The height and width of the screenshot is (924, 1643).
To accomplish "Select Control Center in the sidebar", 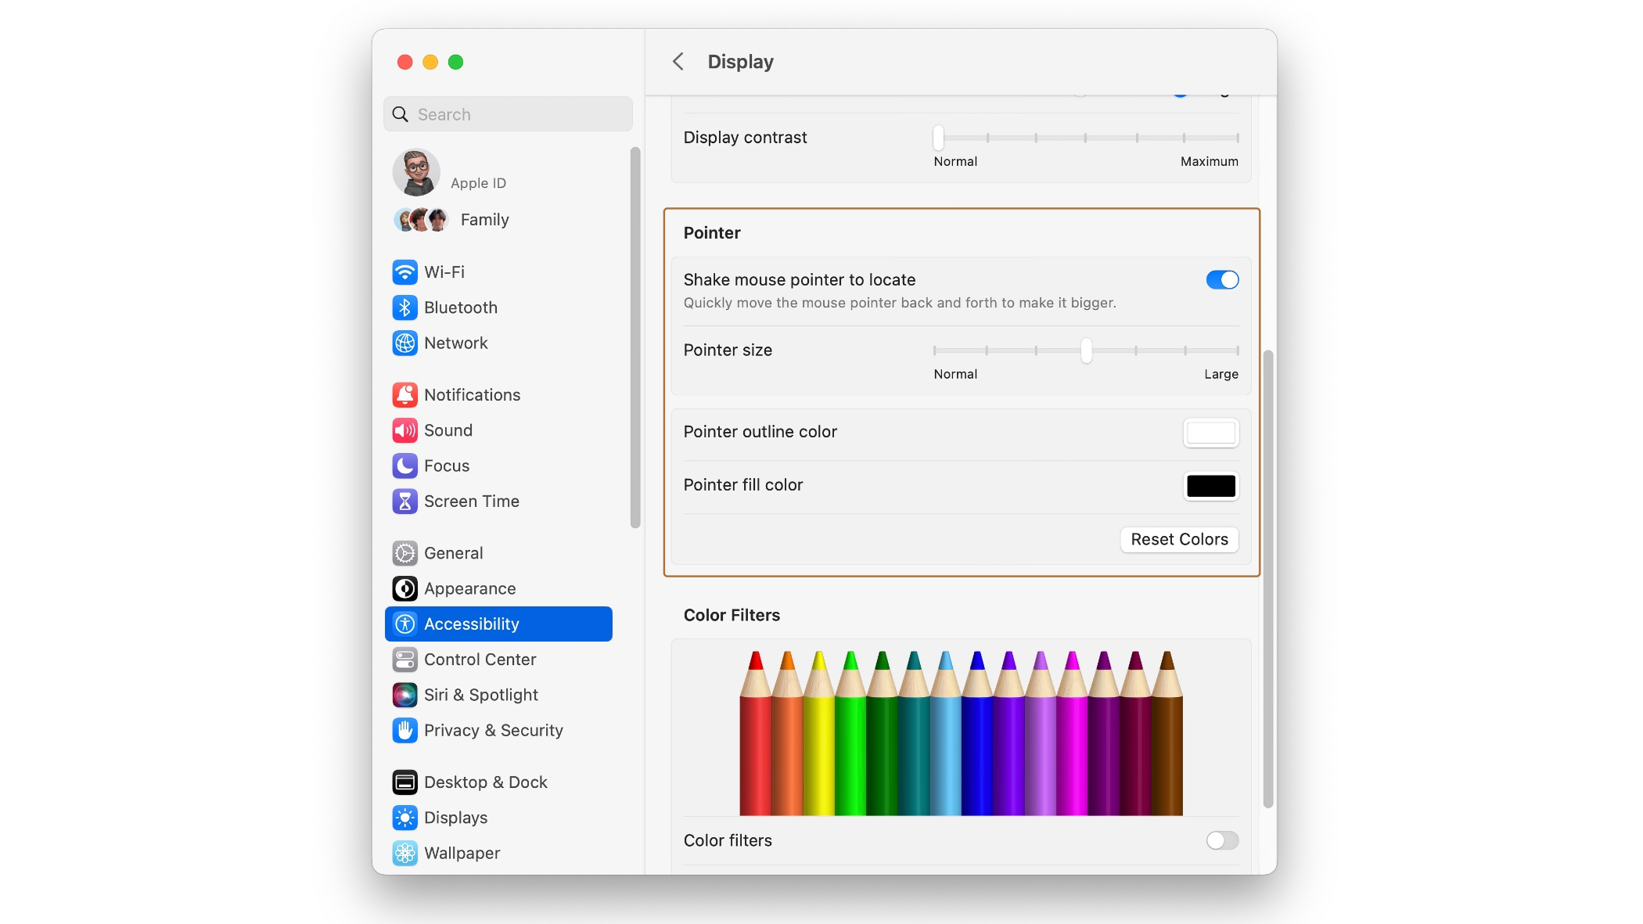I will pyautogui.click(x=480, y=660).
